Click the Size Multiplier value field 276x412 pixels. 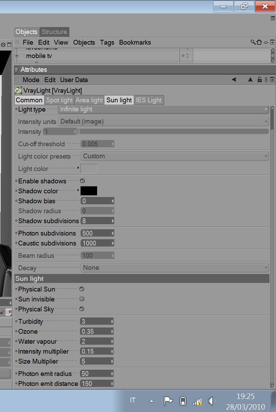click(97, 361)
